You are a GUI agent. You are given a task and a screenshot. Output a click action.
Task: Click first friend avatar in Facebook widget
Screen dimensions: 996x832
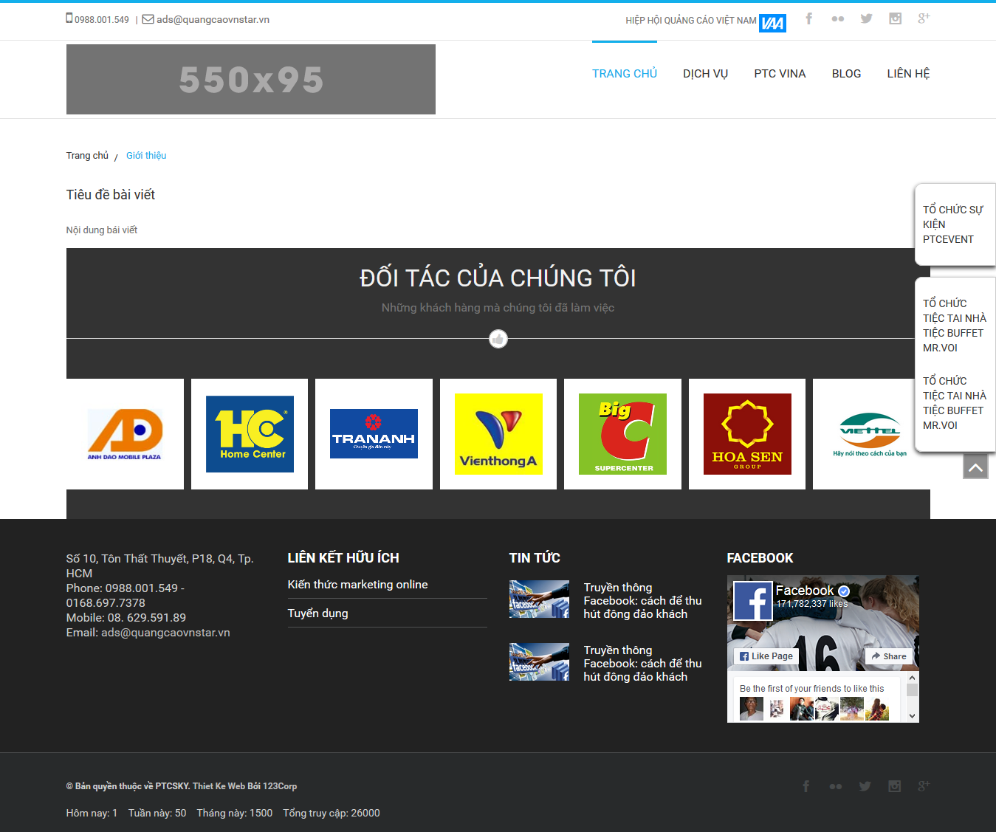pyautogui.click(x=752, y=709)
